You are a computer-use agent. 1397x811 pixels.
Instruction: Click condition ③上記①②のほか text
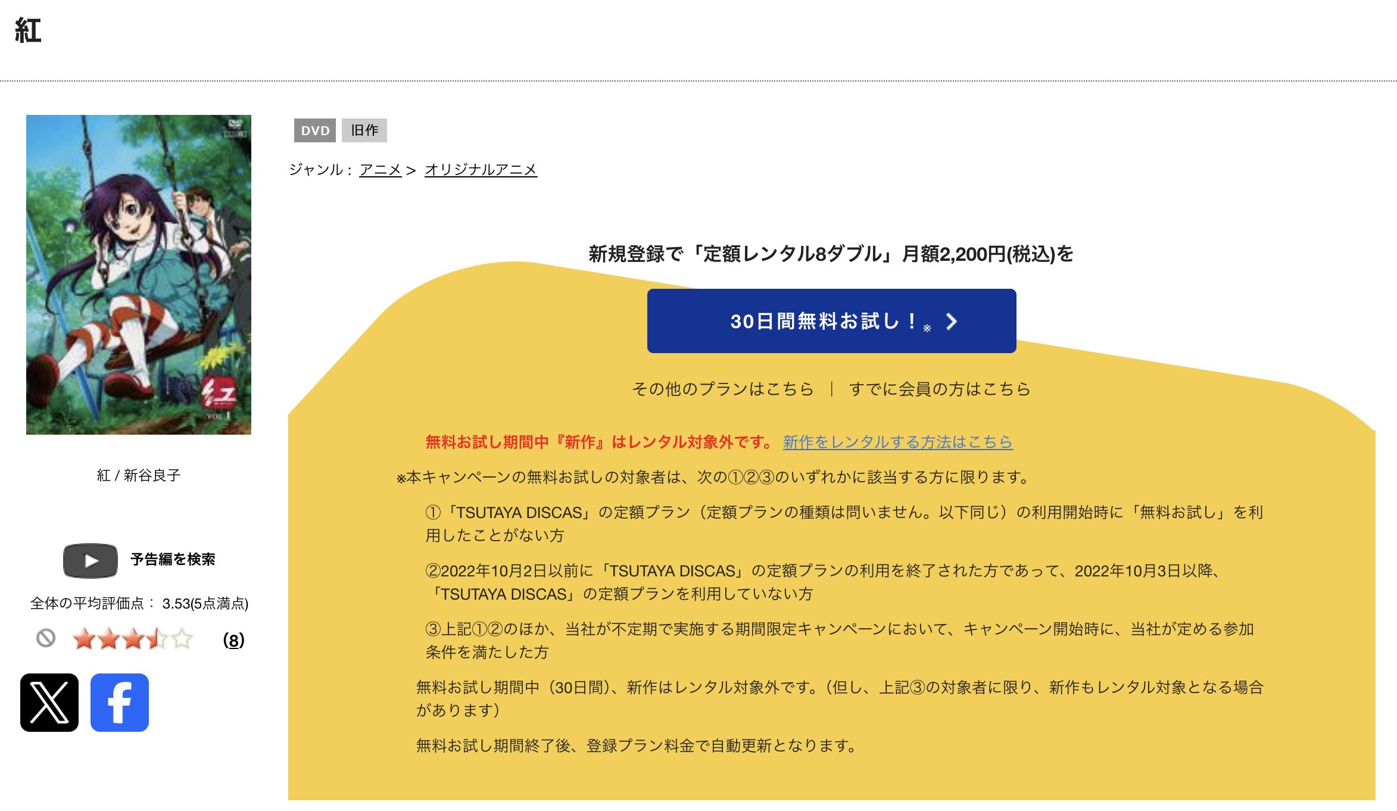[x=840, y=640]
